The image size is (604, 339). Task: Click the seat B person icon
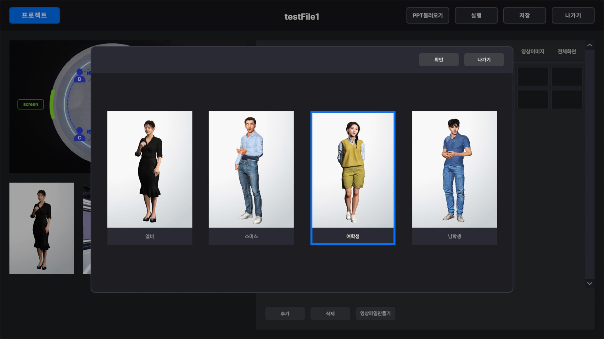(80, 76)
